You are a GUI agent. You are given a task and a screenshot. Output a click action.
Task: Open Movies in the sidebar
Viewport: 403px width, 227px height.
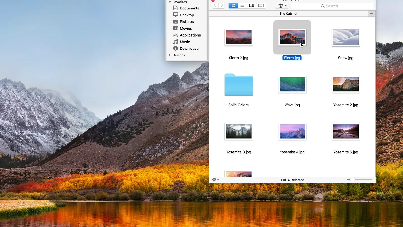coord(186,28)
